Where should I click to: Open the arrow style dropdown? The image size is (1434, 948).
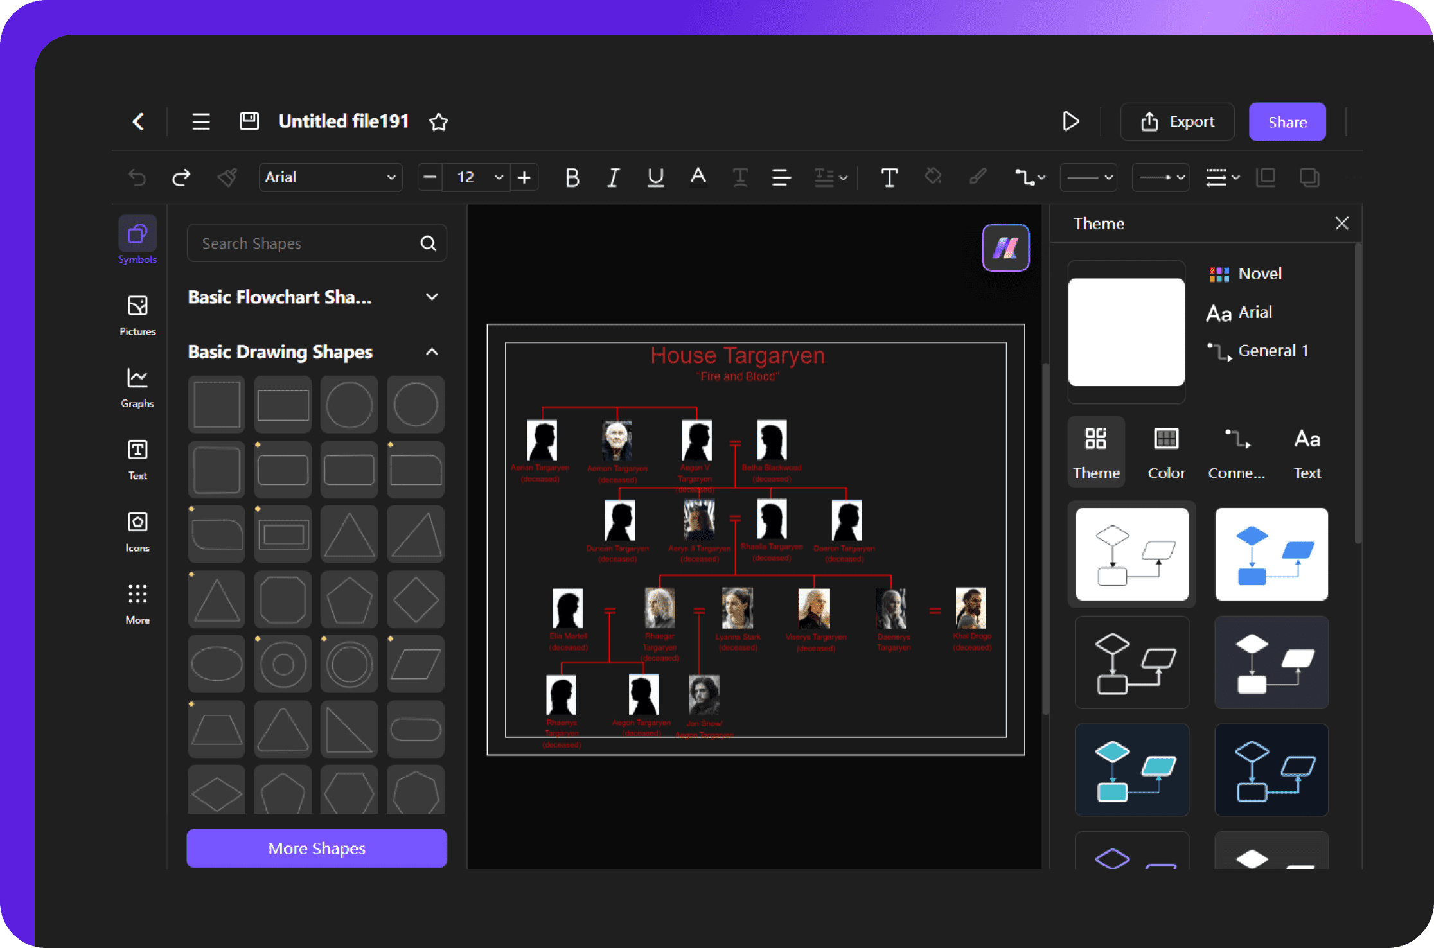(1160, 177)
